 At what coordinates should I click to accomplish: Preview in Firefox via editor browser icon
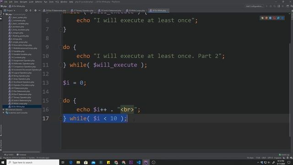pyautogui.click(x=266, y=18)
